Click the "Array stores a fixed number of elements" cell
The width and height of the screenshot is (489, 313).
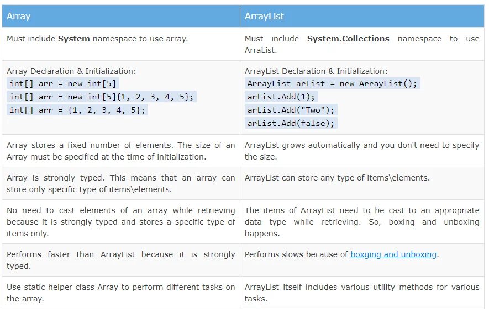tap(120, 151)
